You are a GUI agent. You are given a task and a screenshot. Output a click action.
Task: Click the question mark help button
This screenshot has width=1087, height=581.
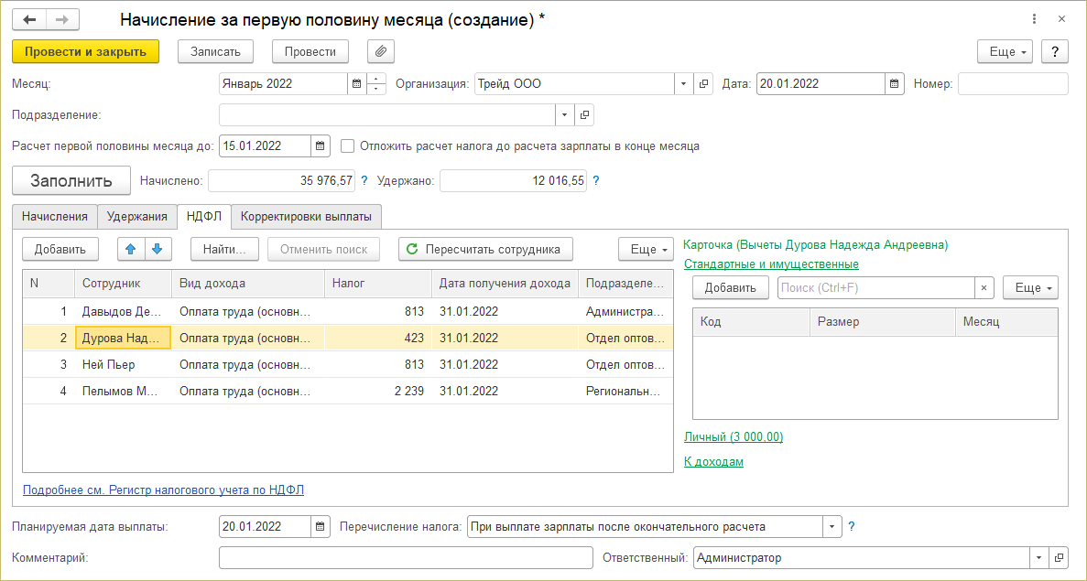click(1055, 52)
